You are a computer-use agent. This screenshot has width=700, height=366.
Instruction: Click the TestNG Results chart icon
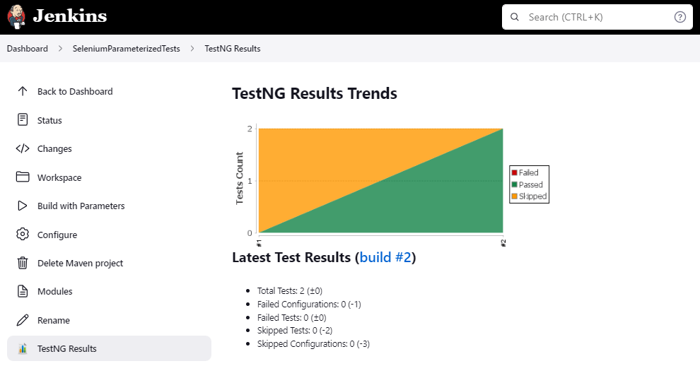[x=23, y=348]
